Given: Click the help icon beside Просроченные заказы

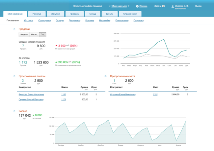Looking at the screenshot, I should pos(14,76).
